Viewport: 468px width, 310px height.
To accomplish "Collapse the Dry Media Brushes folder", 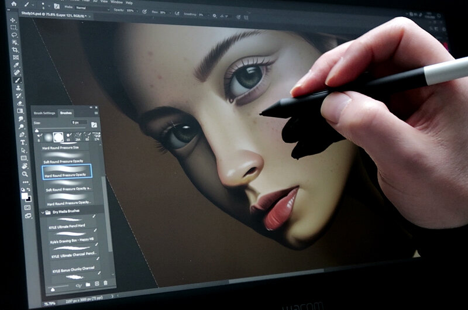I will 42,213.
